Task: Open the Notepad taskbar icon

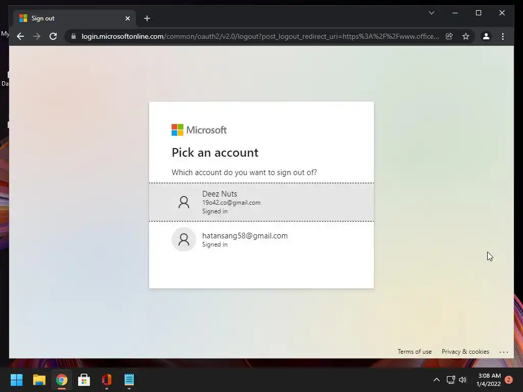Action: [129, 380]
